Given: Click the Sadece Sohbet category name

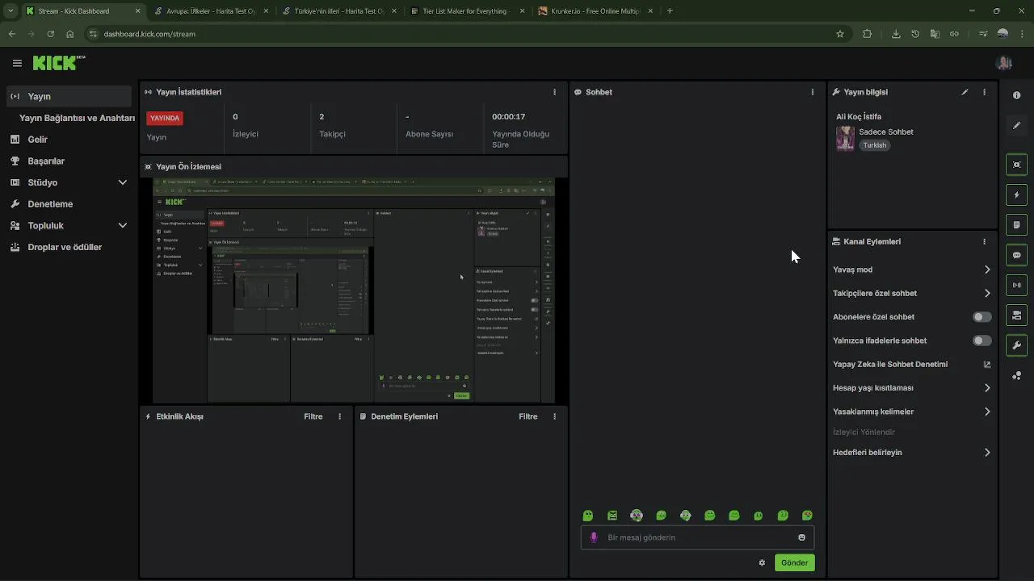Looking at the screenshot, I should [x=886, y=132].
